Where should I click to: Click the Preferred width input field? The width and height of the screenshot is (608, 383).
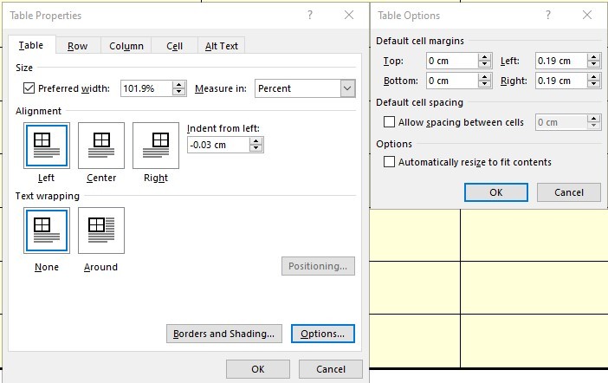point(146,88)
